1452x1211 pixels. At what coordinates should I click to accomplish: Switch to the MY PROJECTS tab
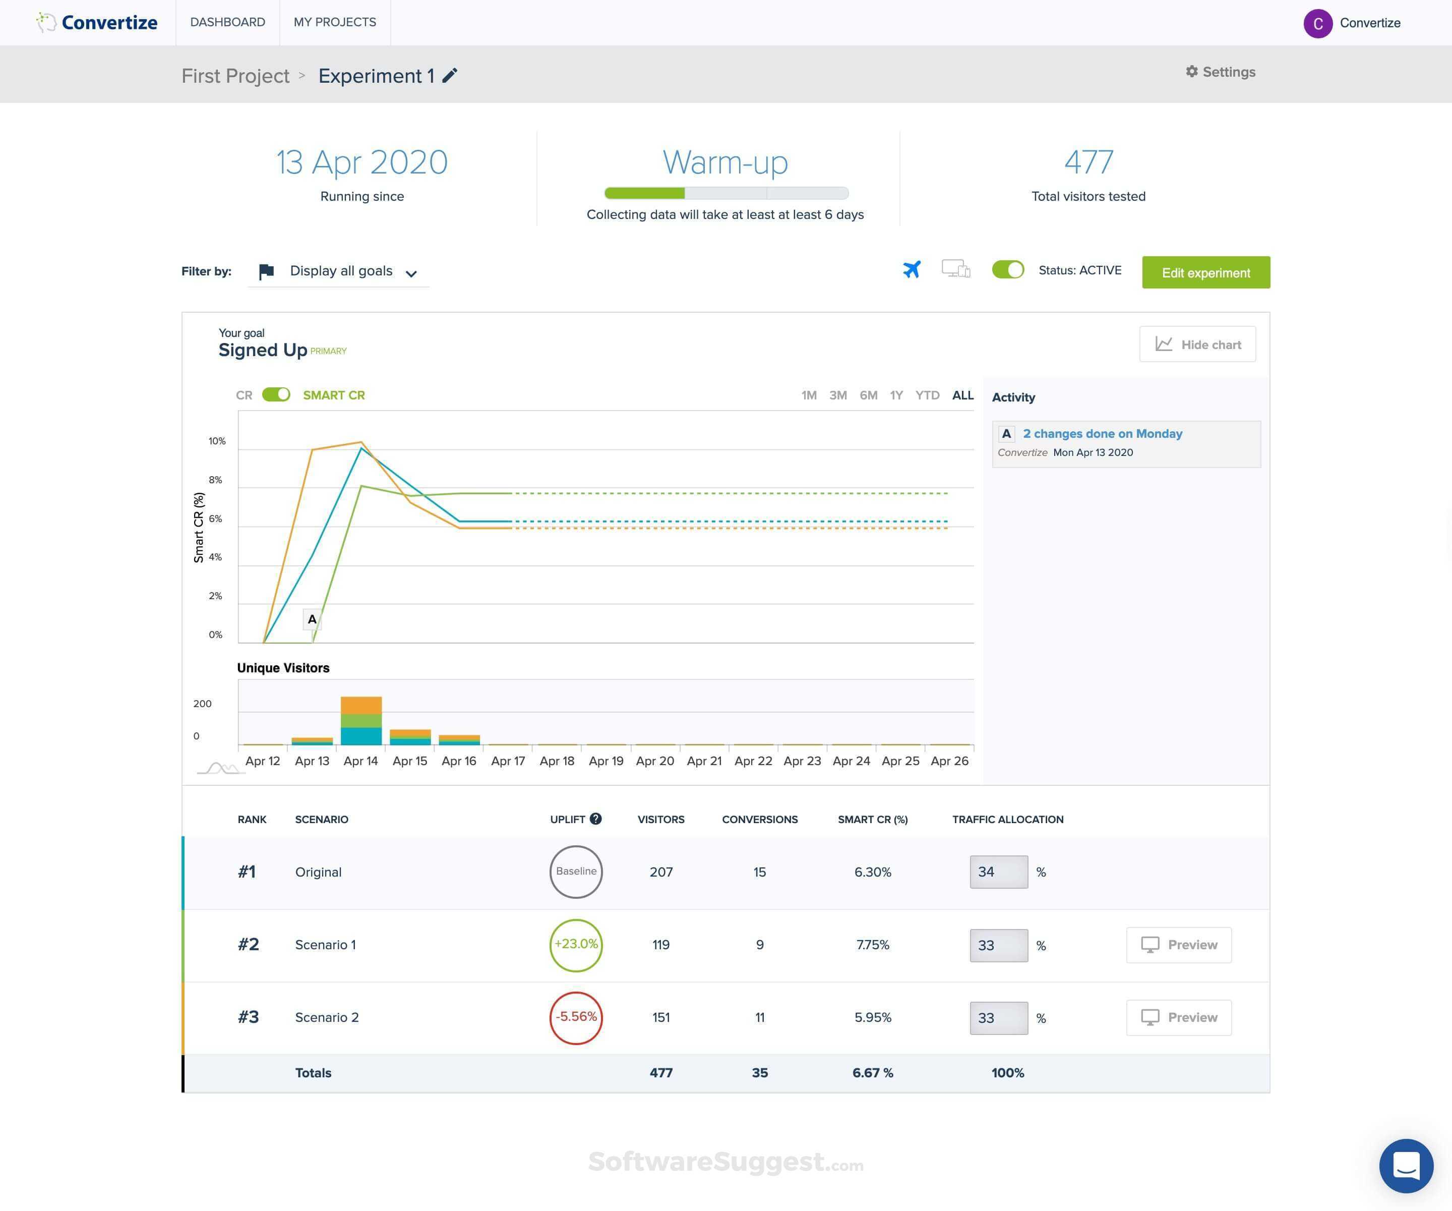335,22
